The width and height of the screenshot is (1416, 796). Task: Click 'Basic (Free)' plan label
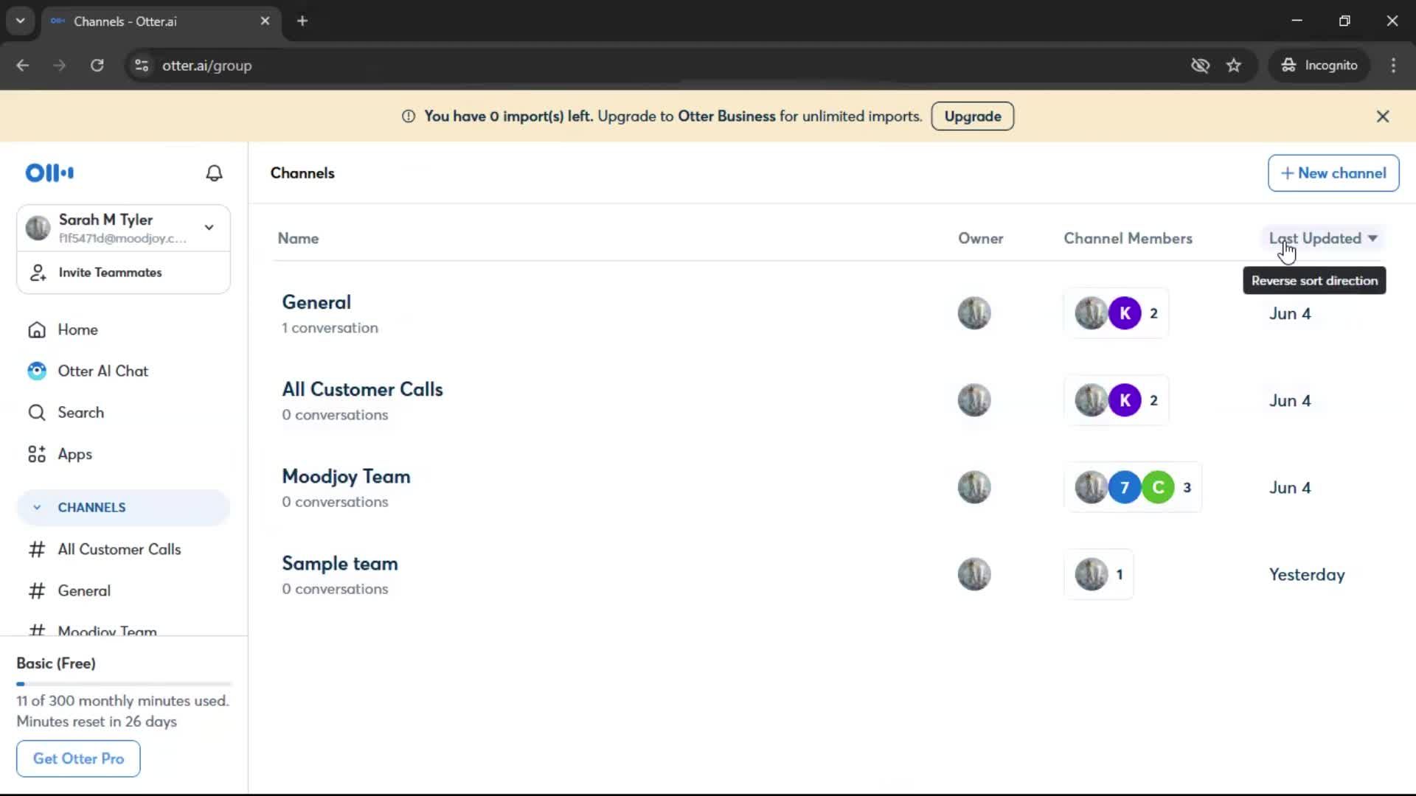[56, 663]
